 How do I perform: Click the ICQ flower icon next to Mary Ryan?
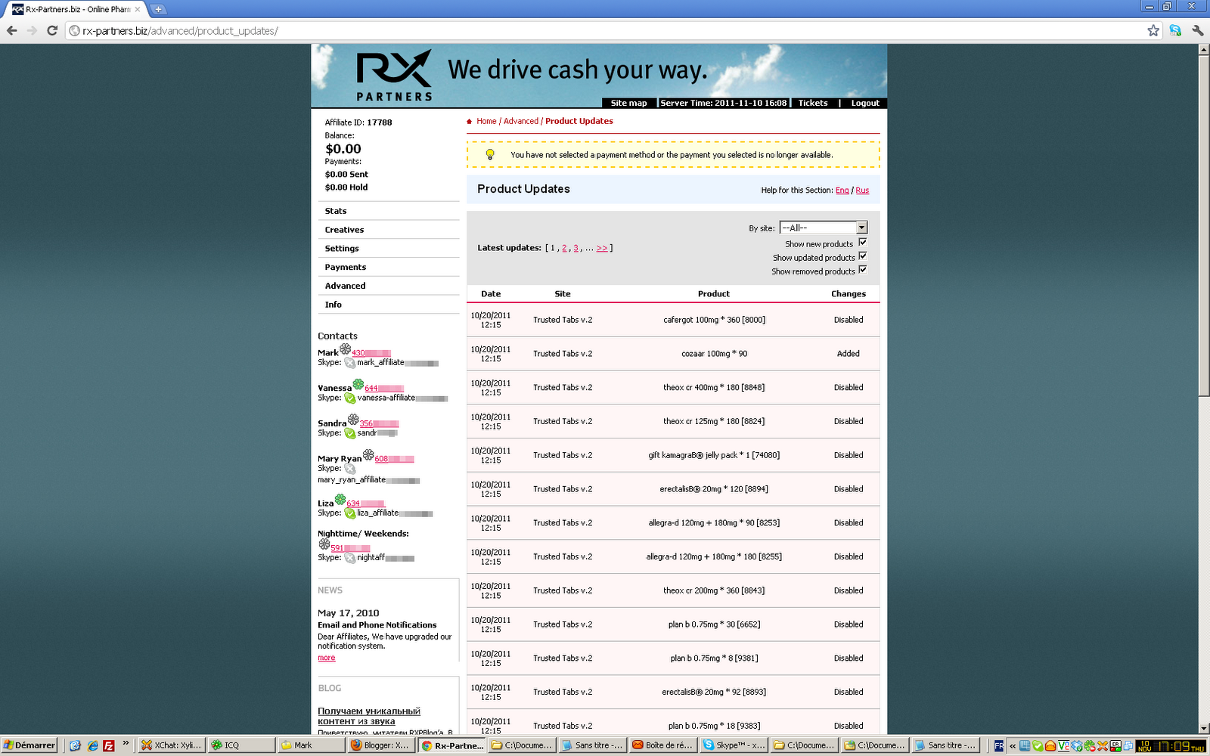[368, 455]
